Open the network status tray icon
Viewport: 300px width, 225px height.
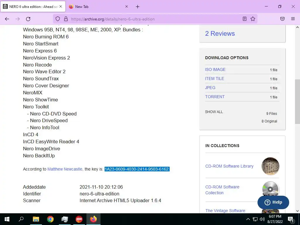255,219
